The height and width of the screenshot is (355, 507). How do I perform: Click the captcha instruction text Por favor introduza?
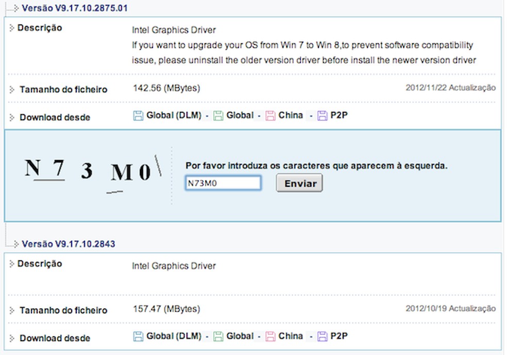point(316,166)
